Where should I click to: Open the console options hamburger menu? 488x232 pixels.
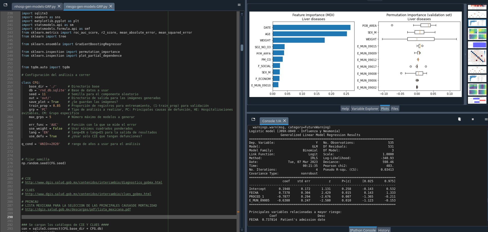tap(486, 119)
